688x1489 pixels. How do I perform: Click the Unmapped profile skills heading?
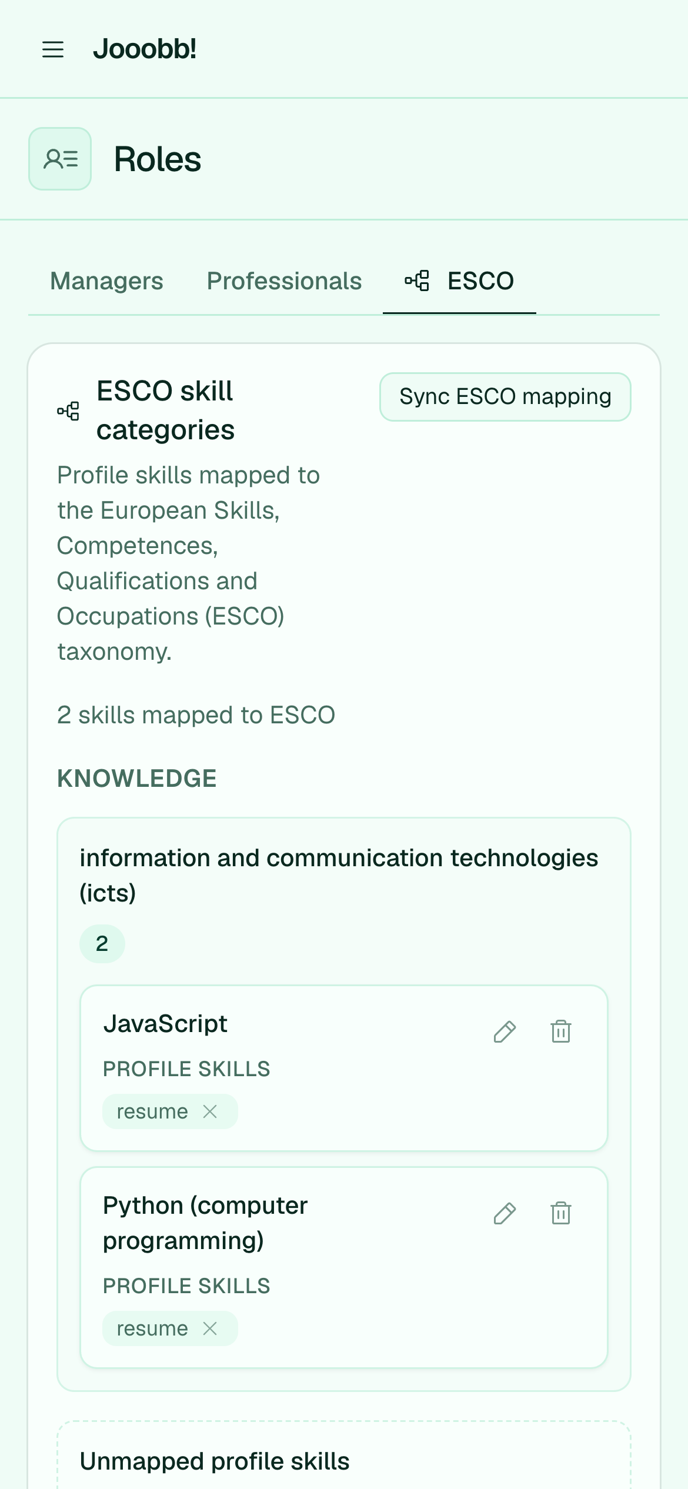pyautogui.click(x=215, y=1461)
